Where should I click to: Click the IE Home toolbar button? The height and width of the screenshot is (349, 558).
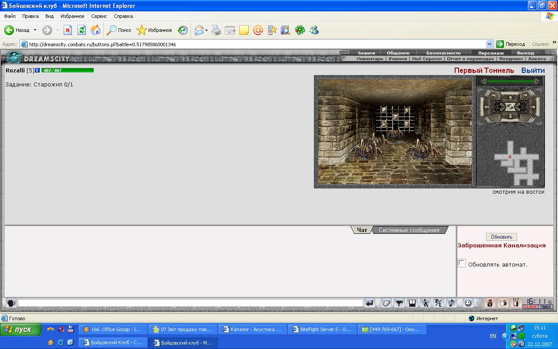[95, 30]
